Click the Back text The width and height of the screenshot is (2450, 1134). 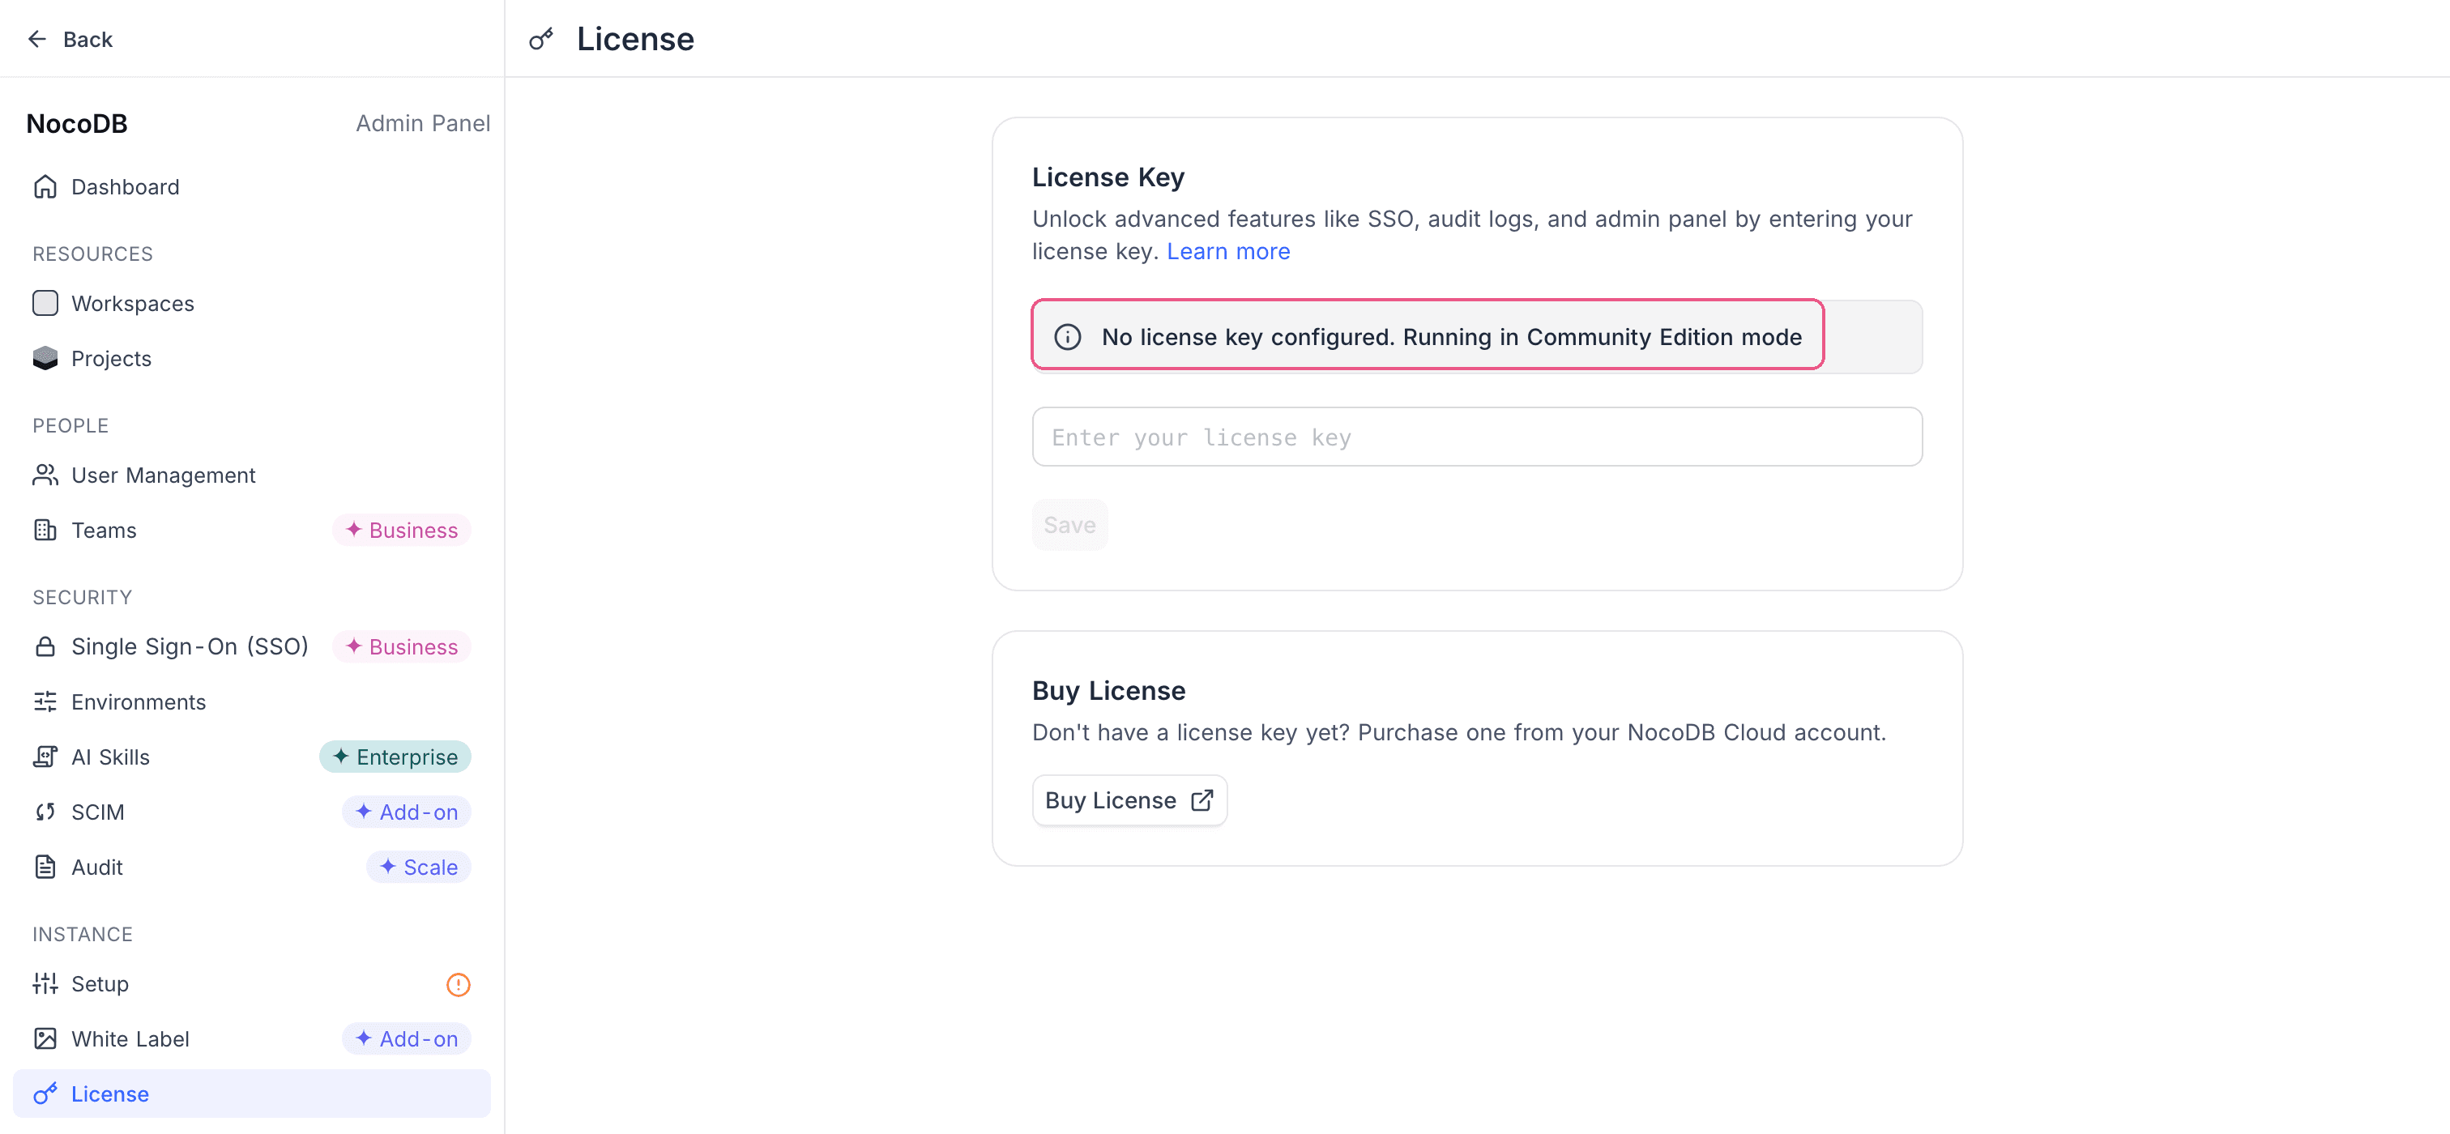(x=87, y=39)
